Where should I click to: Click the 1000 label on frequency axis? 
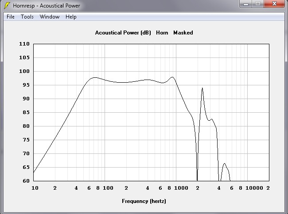click(181, 188)
